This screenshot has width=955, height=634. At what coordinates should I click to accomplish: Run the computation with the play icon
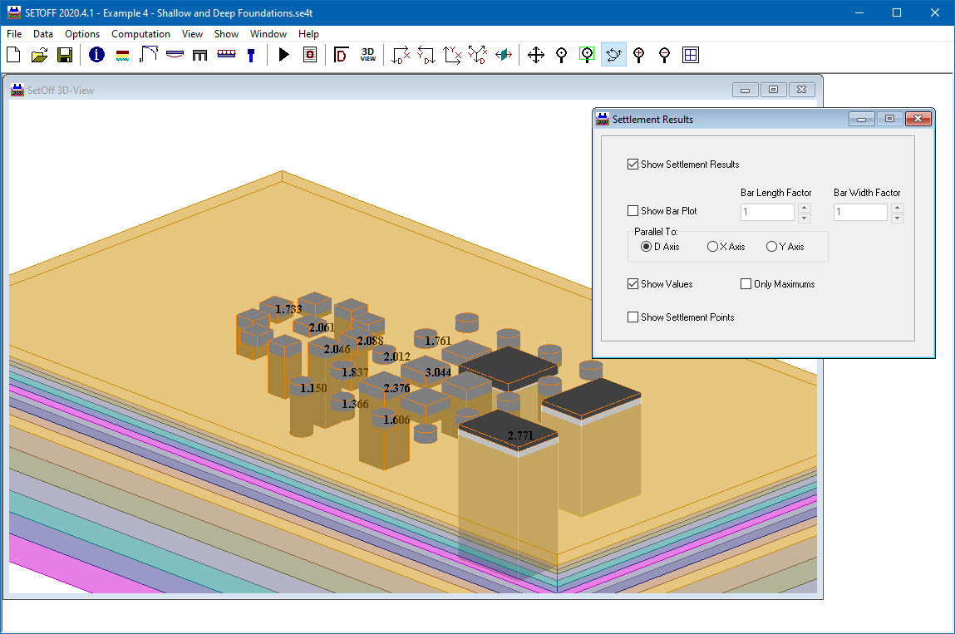click(x=283, y=56)
